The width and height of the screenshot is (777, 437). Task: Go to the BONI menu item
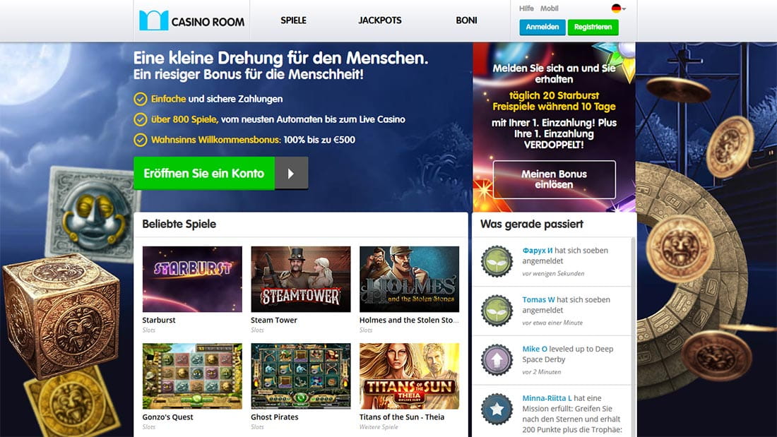click(x=466, y=20)
